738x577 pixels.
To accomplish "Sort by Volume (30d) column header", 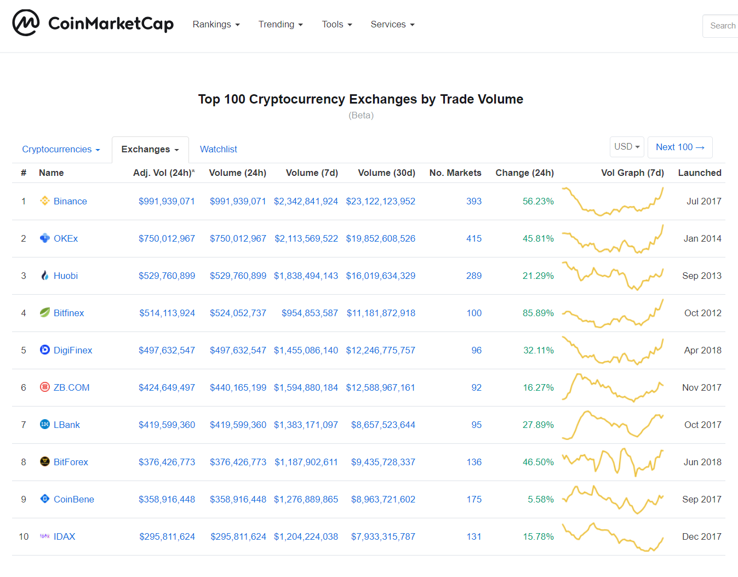I will [387, 173].
